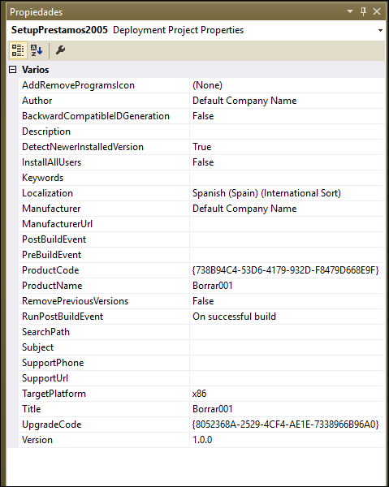
Task: Select the Author property row
Action: [201, 101]
